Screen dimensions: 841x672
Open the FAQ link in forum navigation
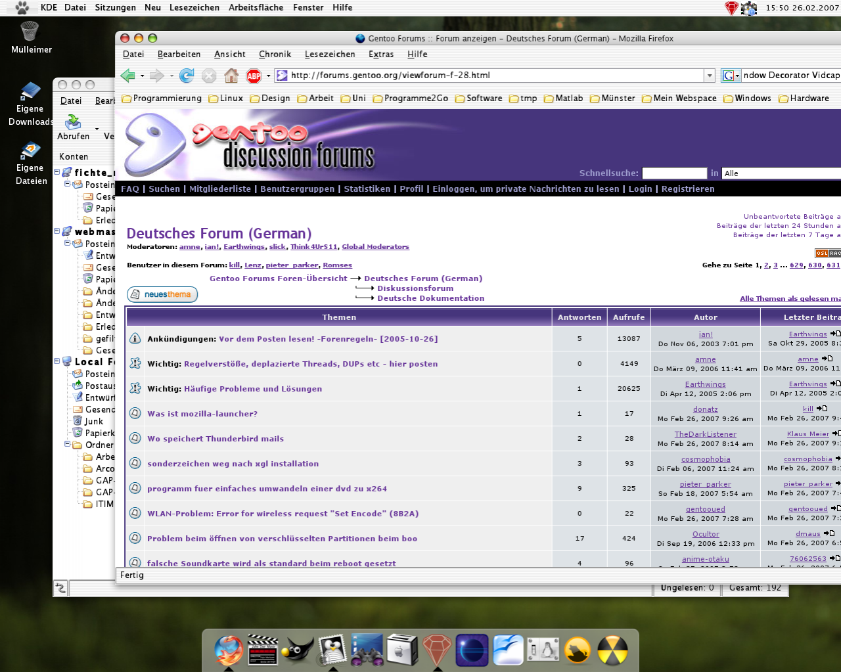pos(130,189)
